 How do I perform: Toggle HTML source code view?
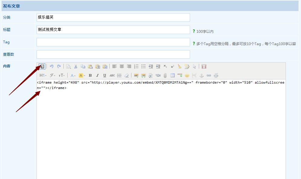pyautogui.click(x=42, y=66)
